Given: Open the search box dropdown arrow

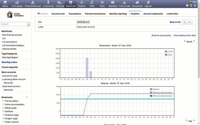Looking at the screenshot, I should tap(29, 24).
